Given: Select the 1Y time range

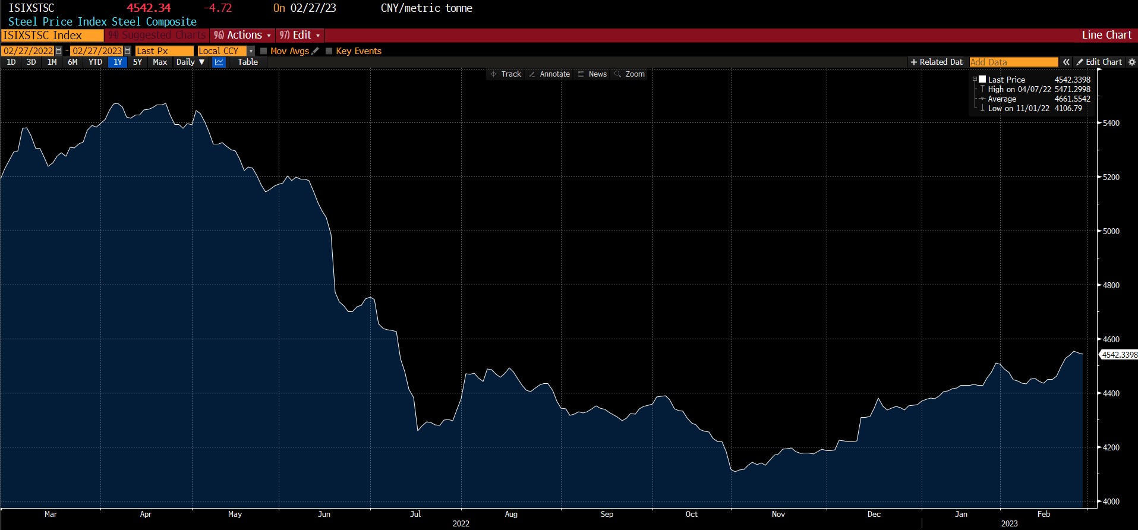Looking at the screenshot, I should point(118,62).
